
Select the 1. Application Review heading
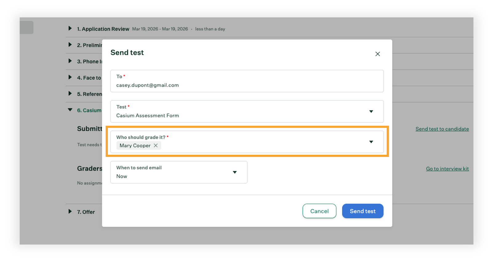tap(103, 29)
